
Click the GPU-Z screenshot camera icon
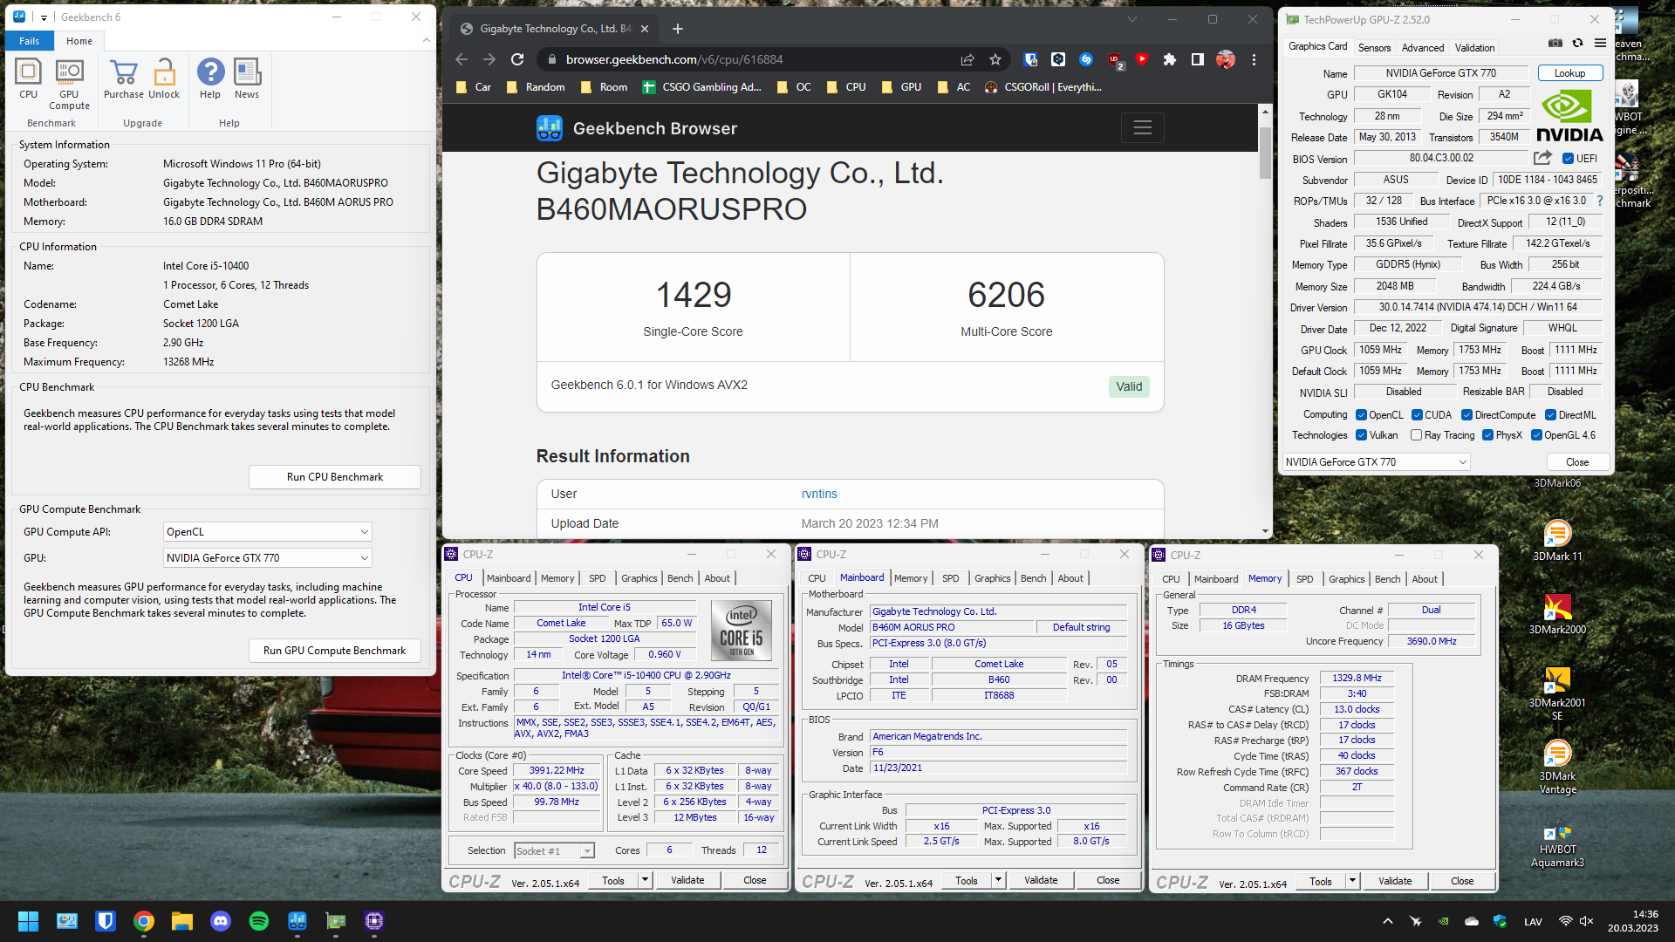pyautogui.click(x=1555, y=43)
